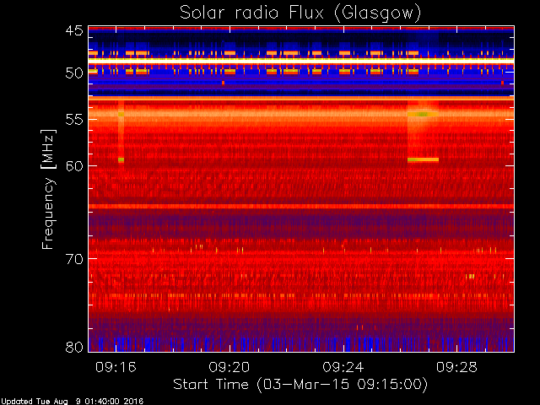Screen dimensions: 540x405
Task: Click the 09:24 time tick label
Action: pyautogui.click(x=343, y=367)
